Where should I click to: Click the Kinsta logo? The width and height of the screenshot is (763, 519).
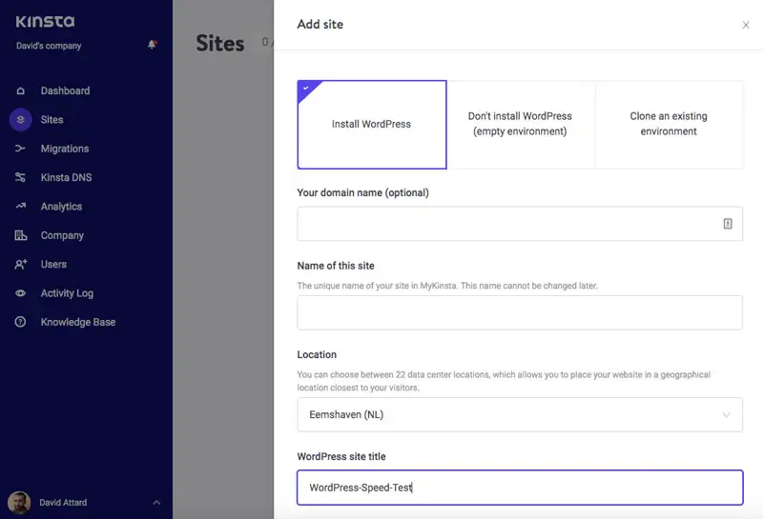[45, 21]
